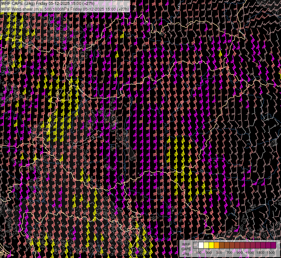Viewport: 281px width, 258px height.
Task: Click the '1500' legend label
Action: [271, 253]
